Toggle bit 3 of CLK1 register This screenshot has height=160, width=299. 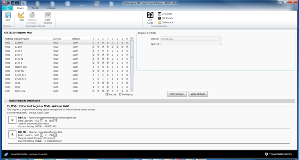click(112, 83)
